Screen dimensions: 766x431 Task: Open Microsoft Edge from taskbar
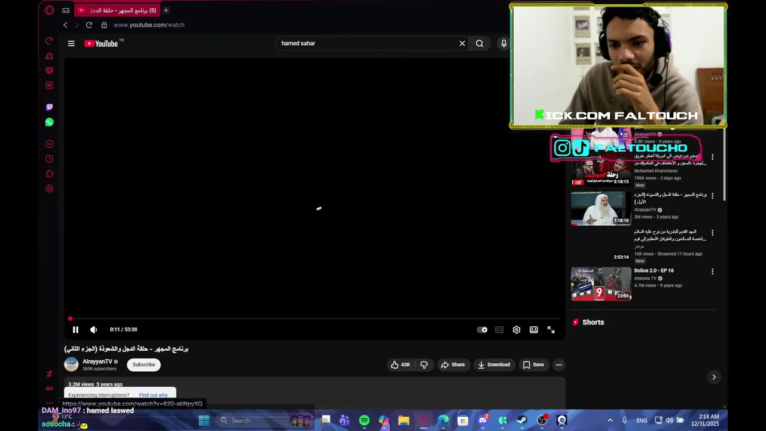443,420
